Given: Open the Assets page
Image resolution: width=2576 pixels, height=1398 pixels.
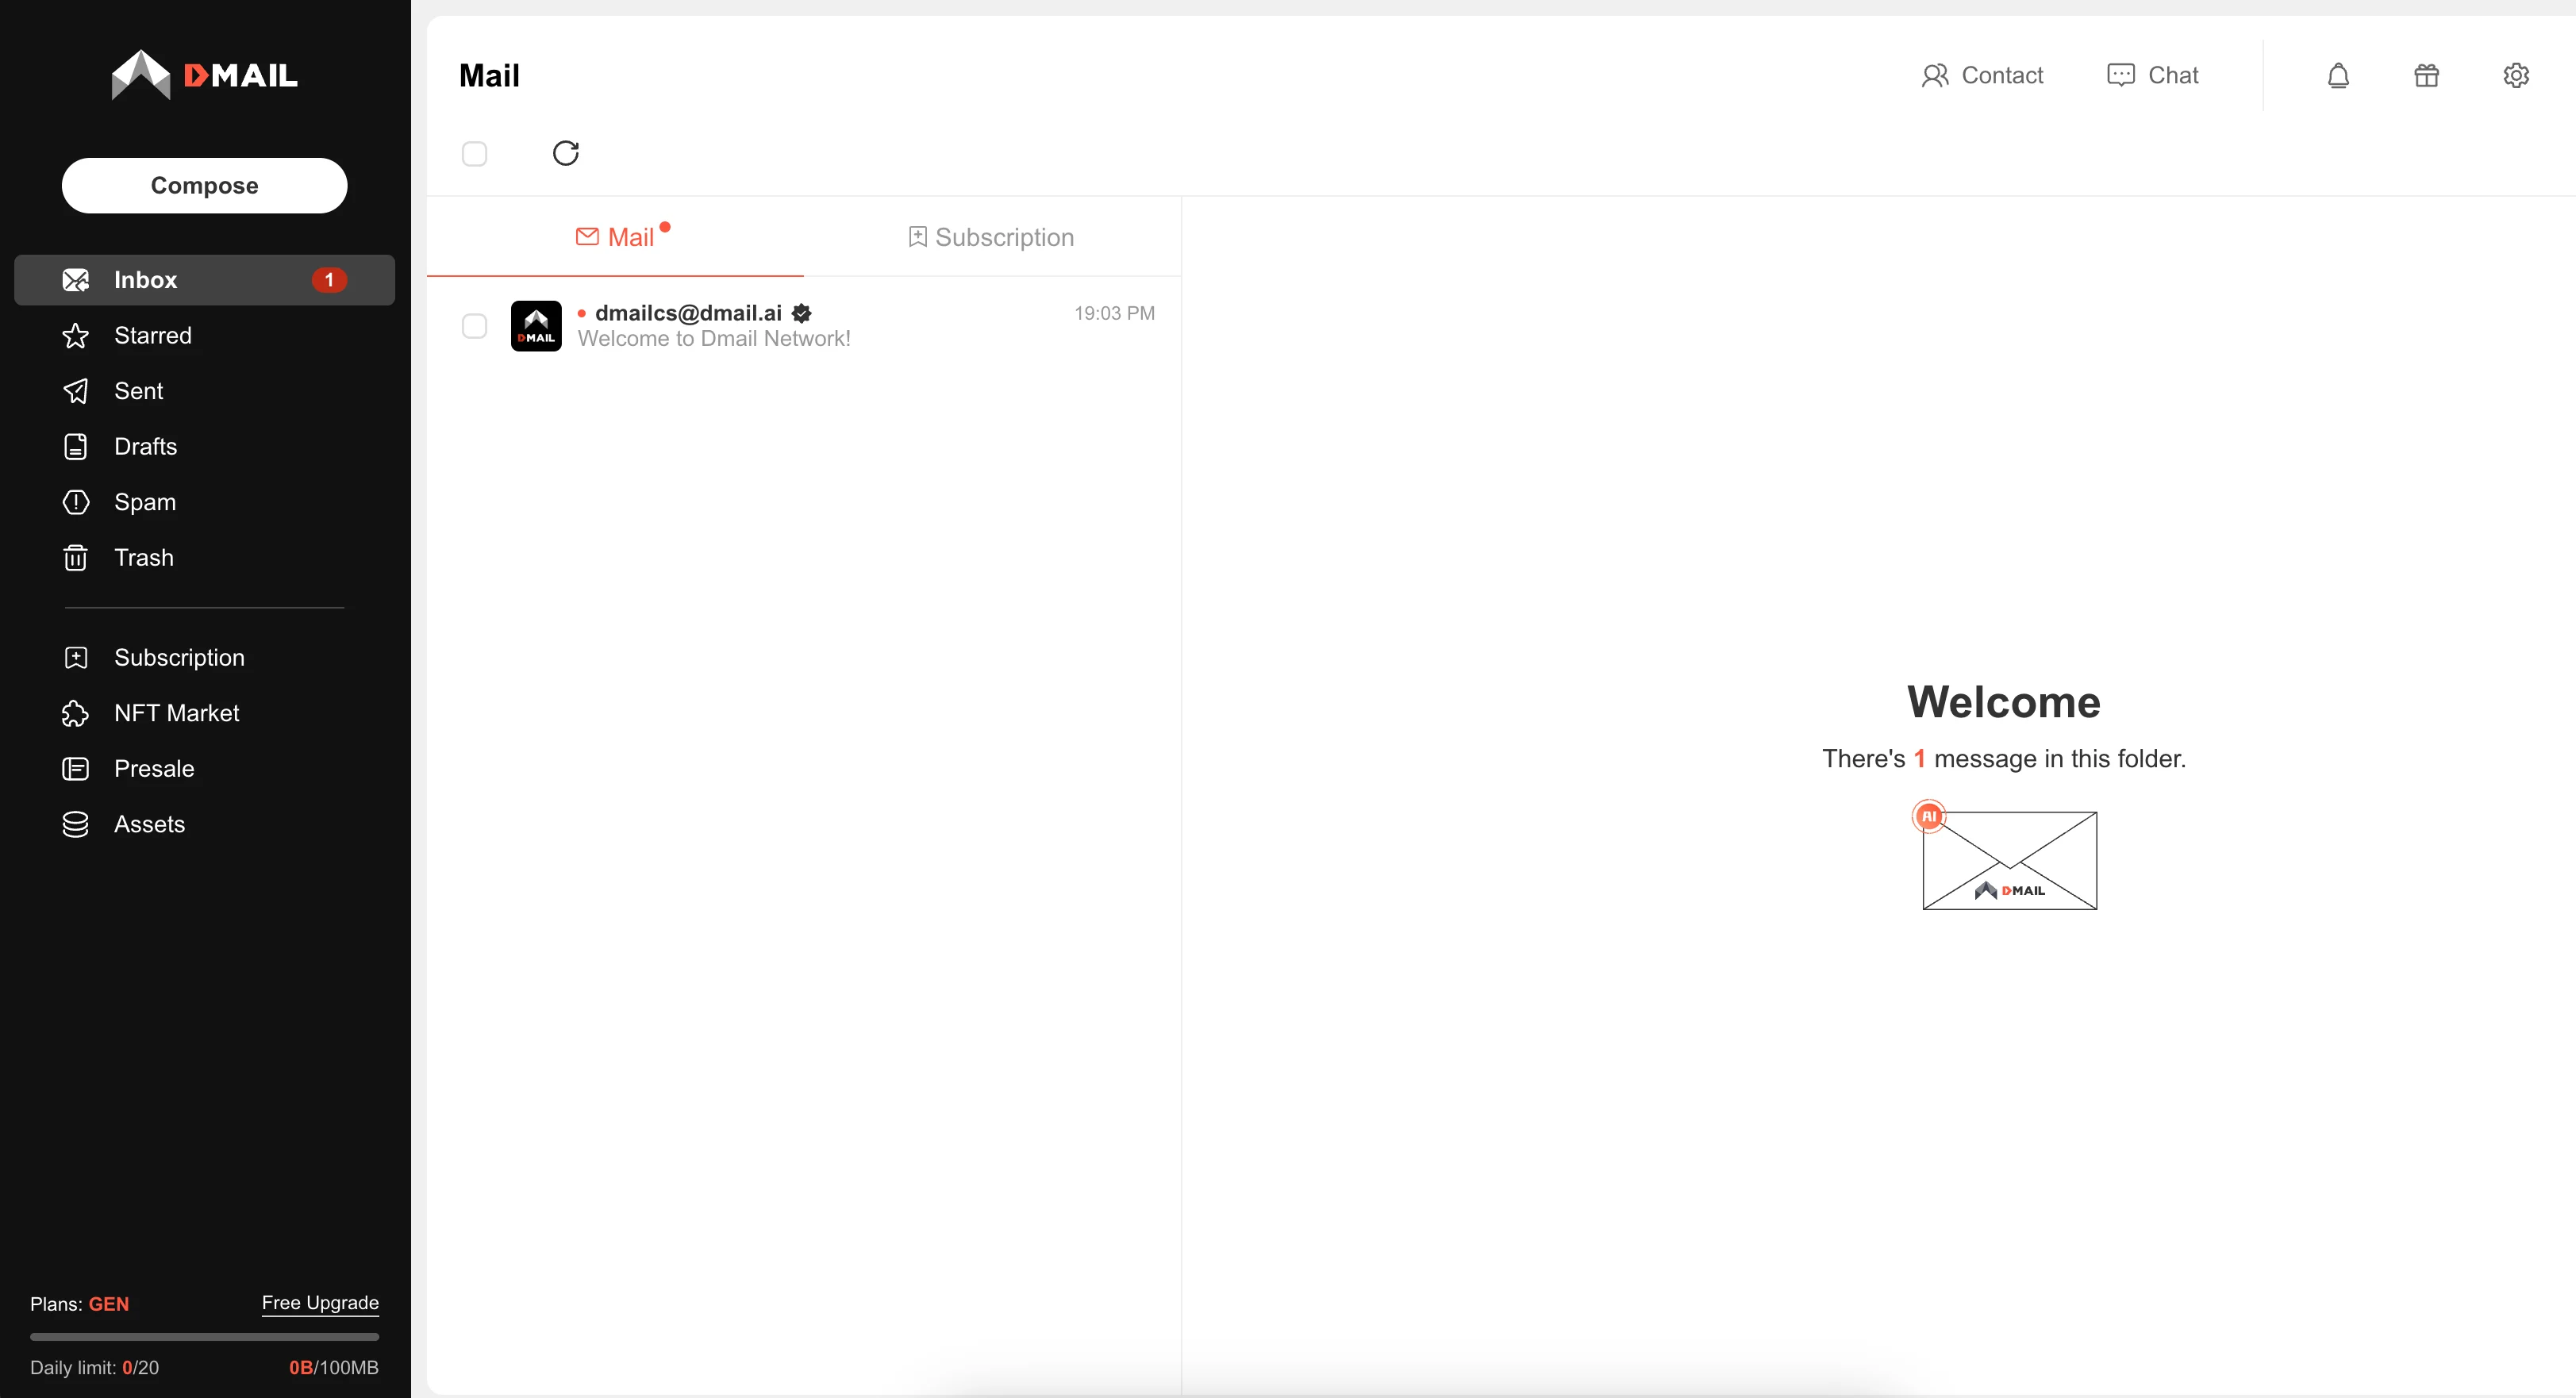Looking at the screenshot, I should click(x=149, y=824).
